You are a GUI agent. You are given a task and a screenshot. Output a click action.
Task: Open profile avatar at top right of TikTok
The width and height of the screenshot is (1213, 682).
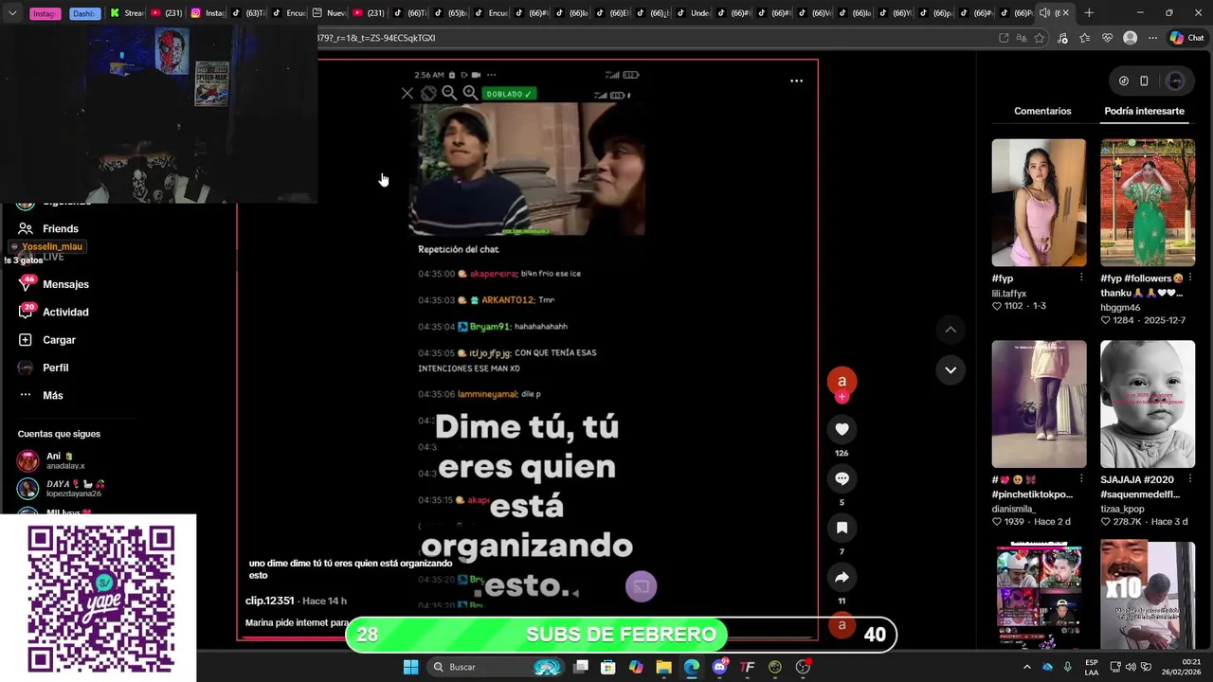[1175, 81]
